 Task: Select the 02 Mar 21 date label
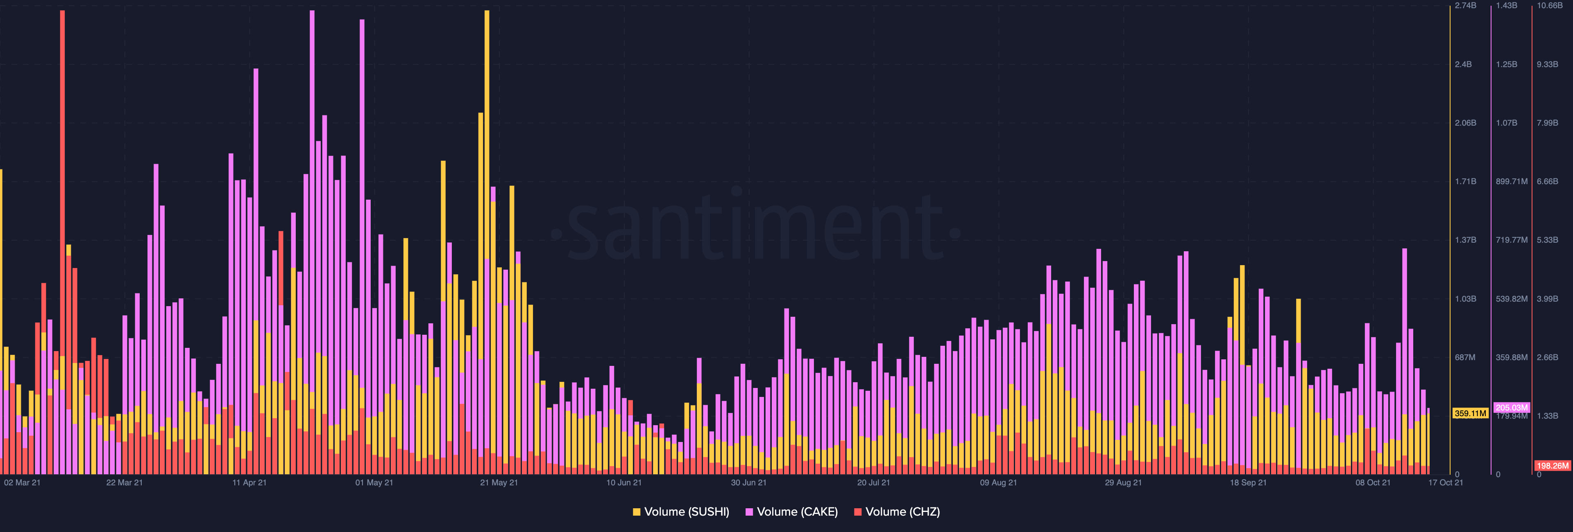pos(22,482)
